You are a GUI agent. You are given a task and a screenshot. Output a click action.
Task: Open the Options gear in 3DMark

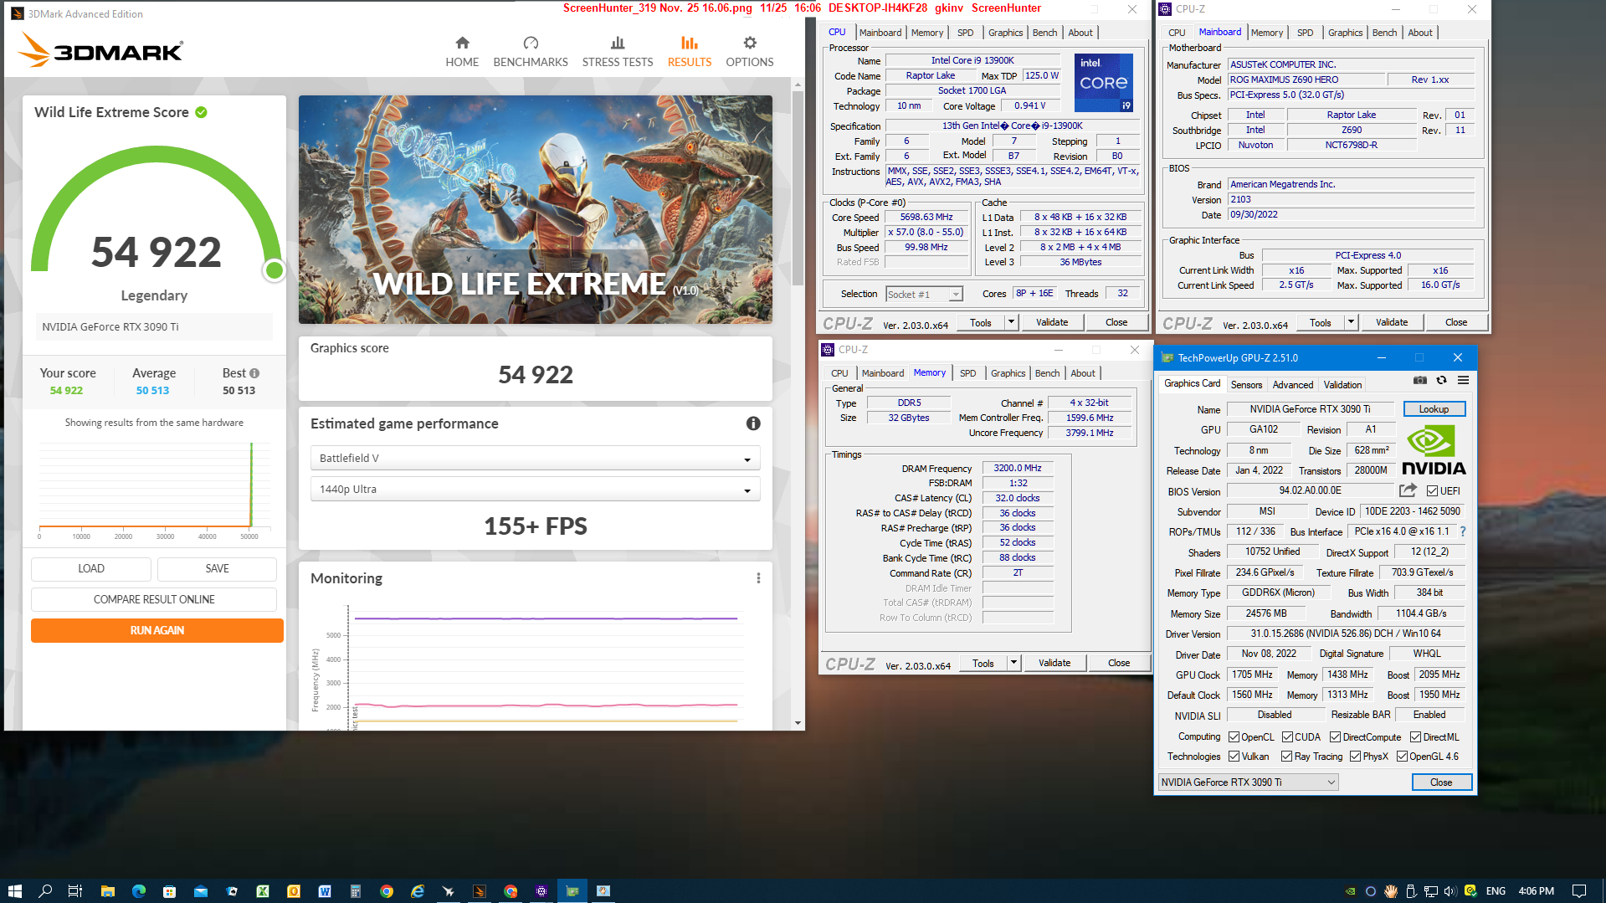coord(750,52)
